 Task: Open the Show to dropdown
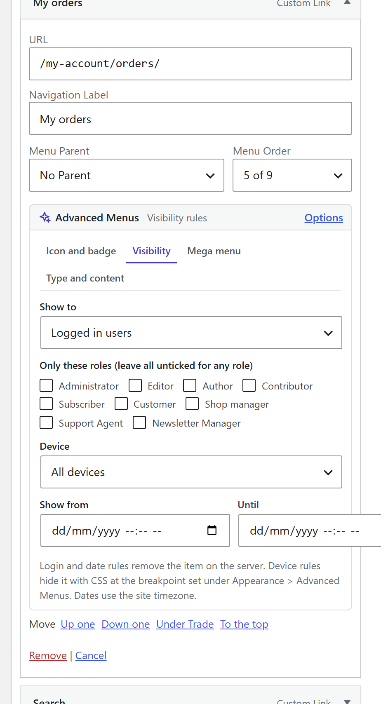pos(191,333)
